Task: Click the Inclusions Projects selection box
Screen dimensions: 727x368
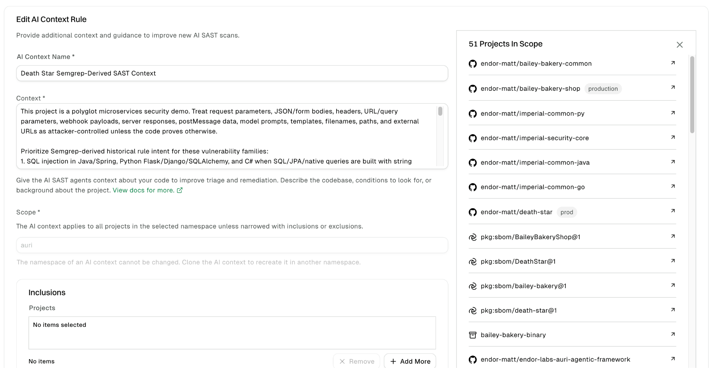Action: point(232,333)
